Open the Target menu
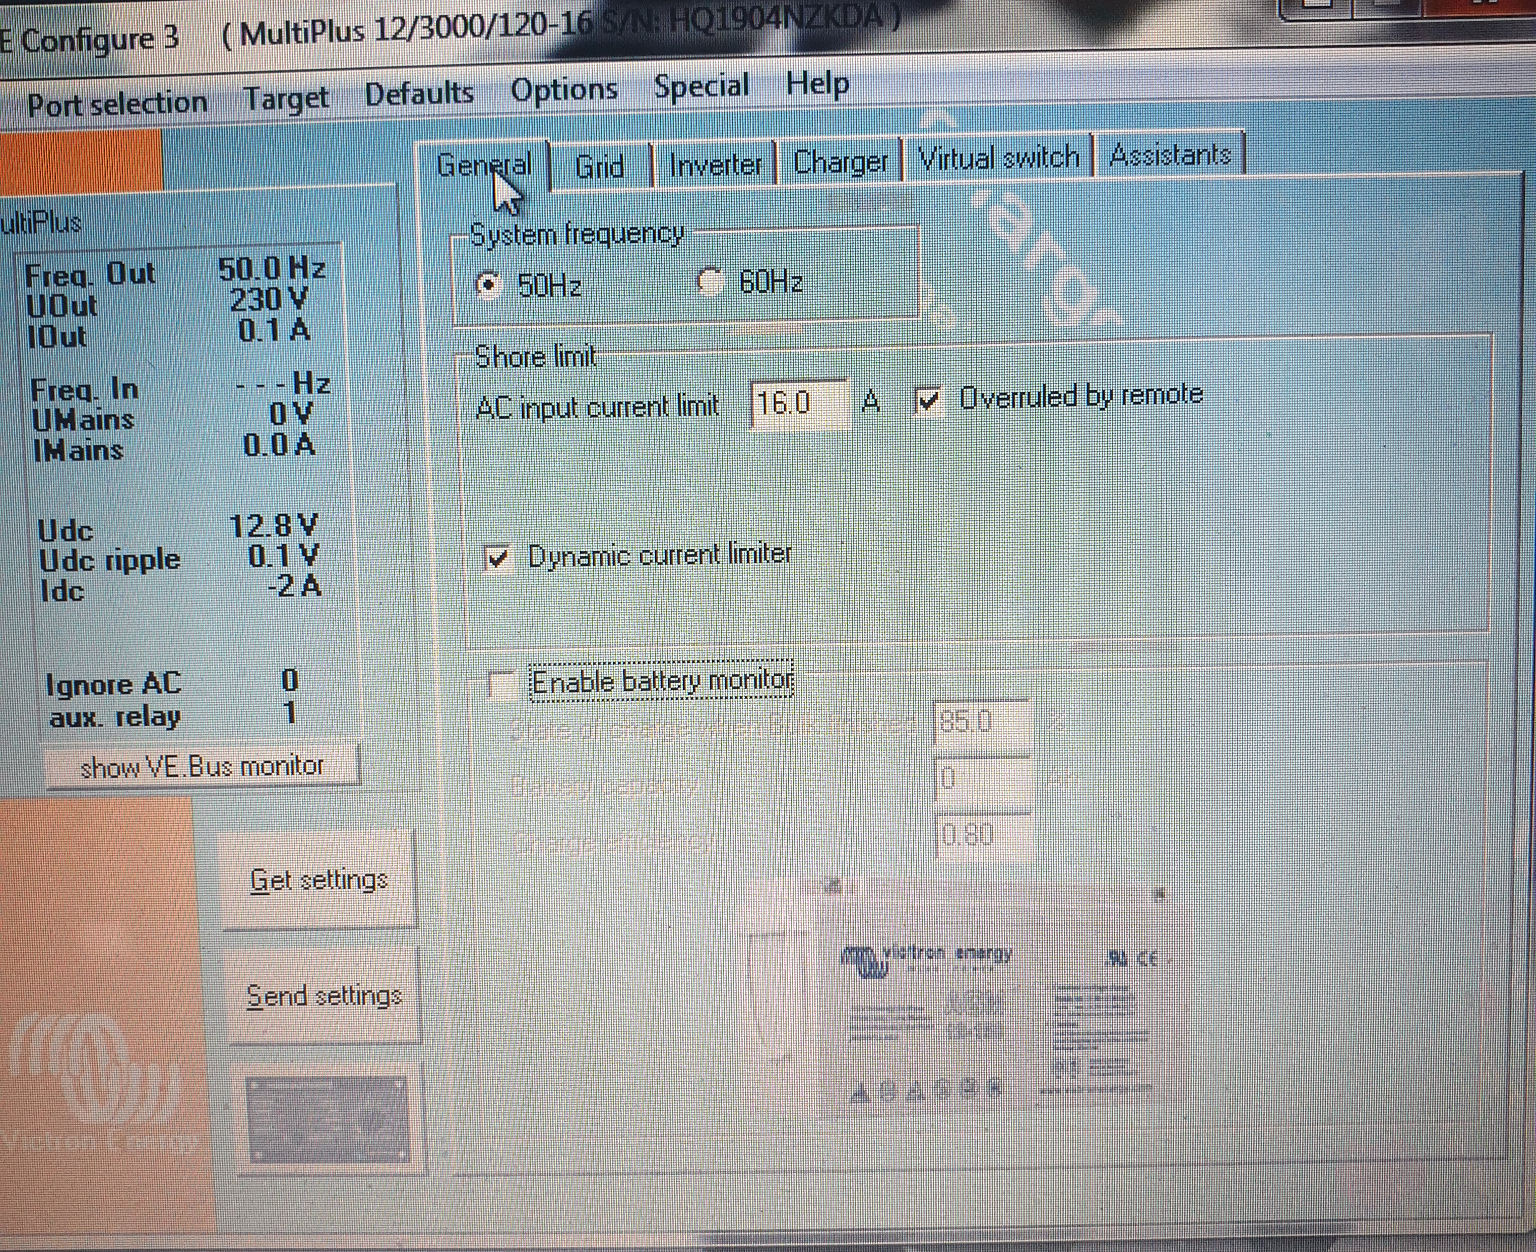This screenshot has width=1536, height=1252. coord(286,98)
